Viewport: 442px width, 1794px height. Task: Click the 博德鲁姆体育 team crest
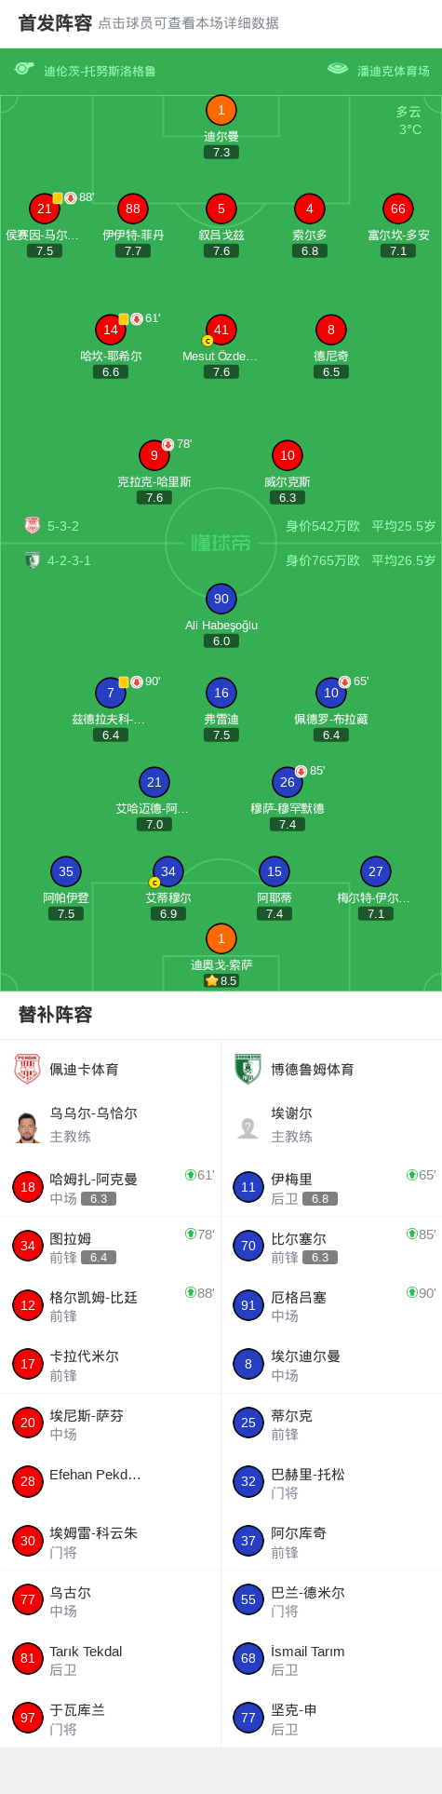click(248, 1070)
